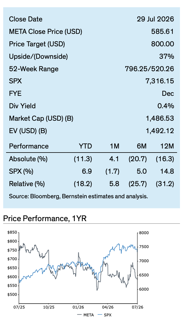
Task: Click the SPX index value 7,316.15
Action: [160, 81]
